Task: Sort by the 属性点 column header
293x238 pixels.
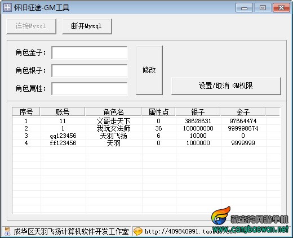Action: (158, 112)
